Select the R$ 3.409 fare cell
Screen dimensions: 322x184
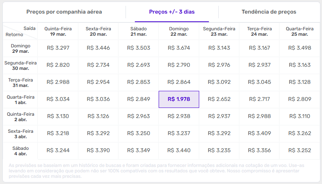click(x=259, y=134)
